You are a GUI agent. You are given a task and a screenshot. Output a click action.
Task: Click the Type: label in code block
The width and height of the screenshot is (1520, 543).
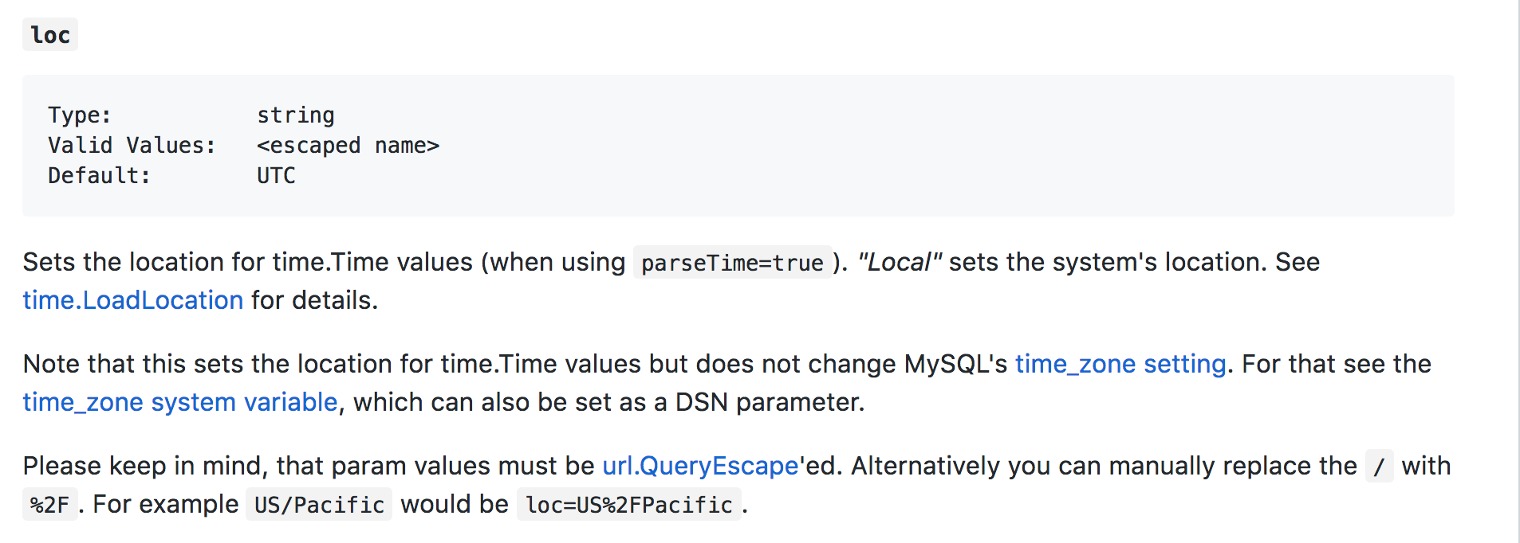[x=79, y=115]
